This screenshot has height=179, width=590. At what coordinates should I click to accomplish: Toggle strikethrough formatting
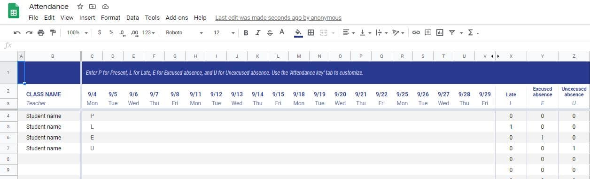click(x=270, y=32)
